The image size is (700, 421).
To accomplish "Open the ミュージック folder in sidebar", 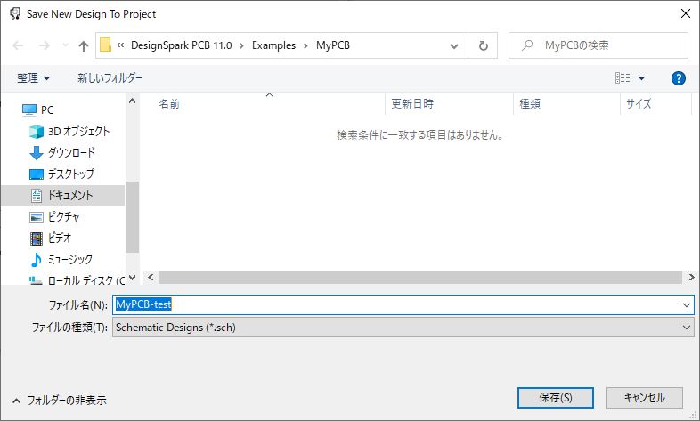I will point(69,260).
